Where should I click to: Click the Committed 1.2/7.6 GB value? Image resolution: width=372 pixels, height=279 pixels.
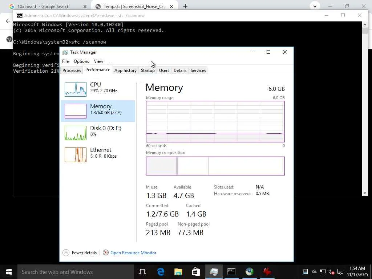point(162,214)
